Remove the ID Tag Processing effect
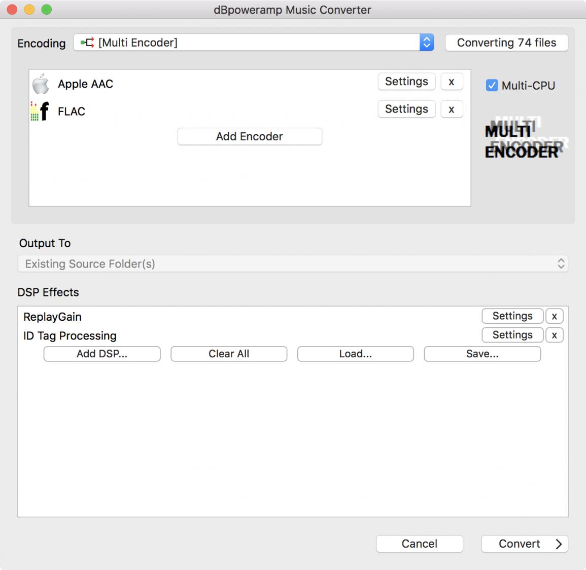 click(554, 335)
